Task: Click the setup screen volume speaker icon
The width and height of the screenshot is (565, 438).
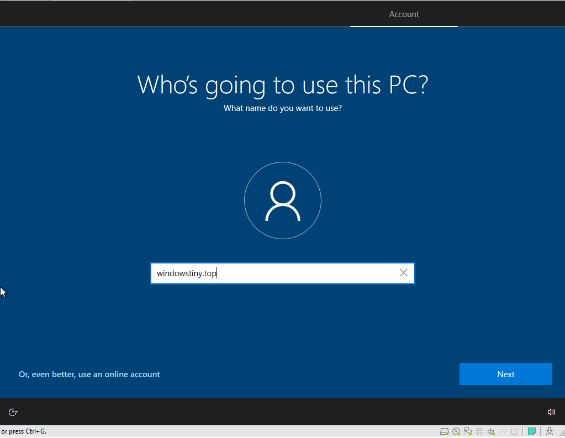Action: pyautogui.click(x=551, y=411)
